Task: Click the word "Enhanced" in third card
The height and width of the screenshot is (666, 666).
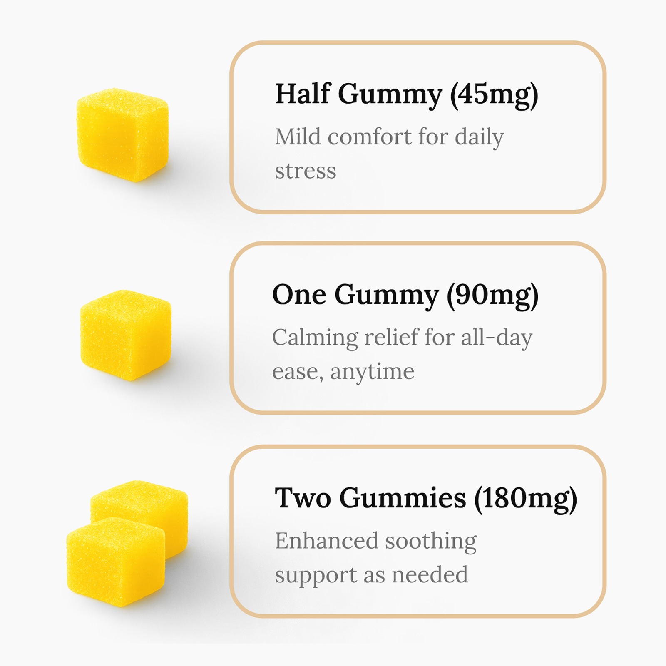Action: [326, 541]
